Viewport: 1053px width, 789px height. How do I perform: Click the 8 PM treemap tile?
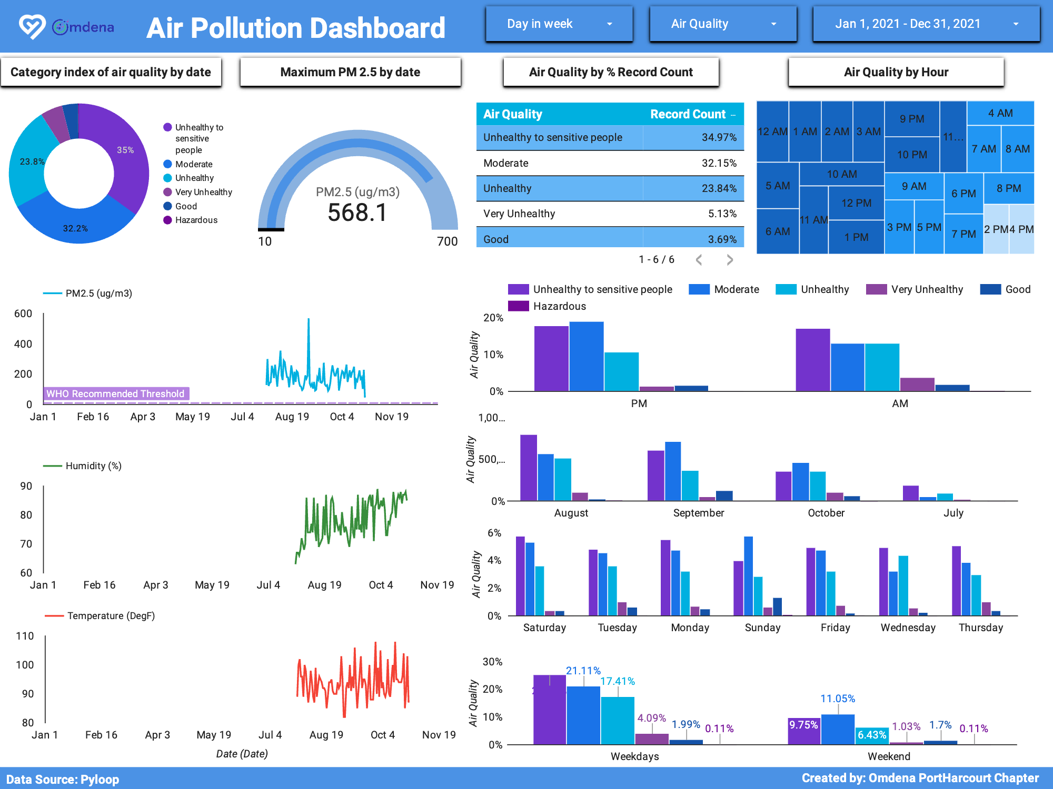[1009, 188]
